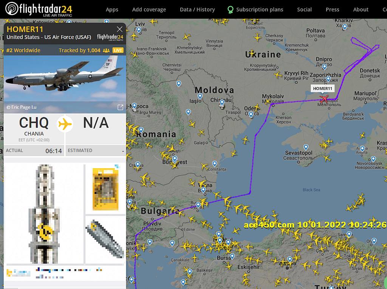
Task: Click the Press link in navigation
Action: tap(333, 9)
